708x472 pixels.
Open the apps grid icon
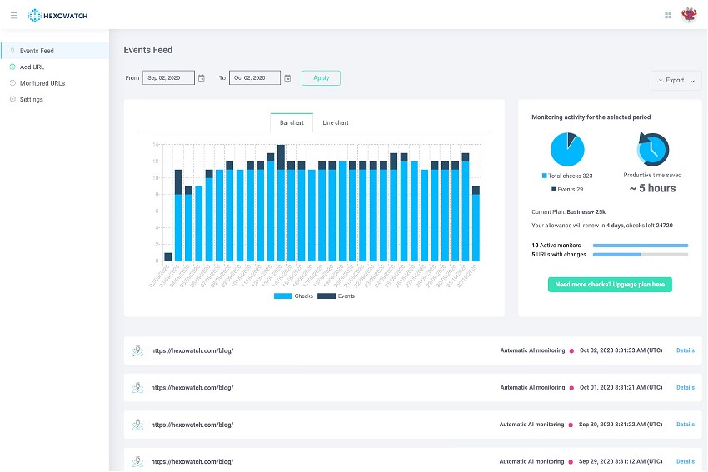coord(668,15)
